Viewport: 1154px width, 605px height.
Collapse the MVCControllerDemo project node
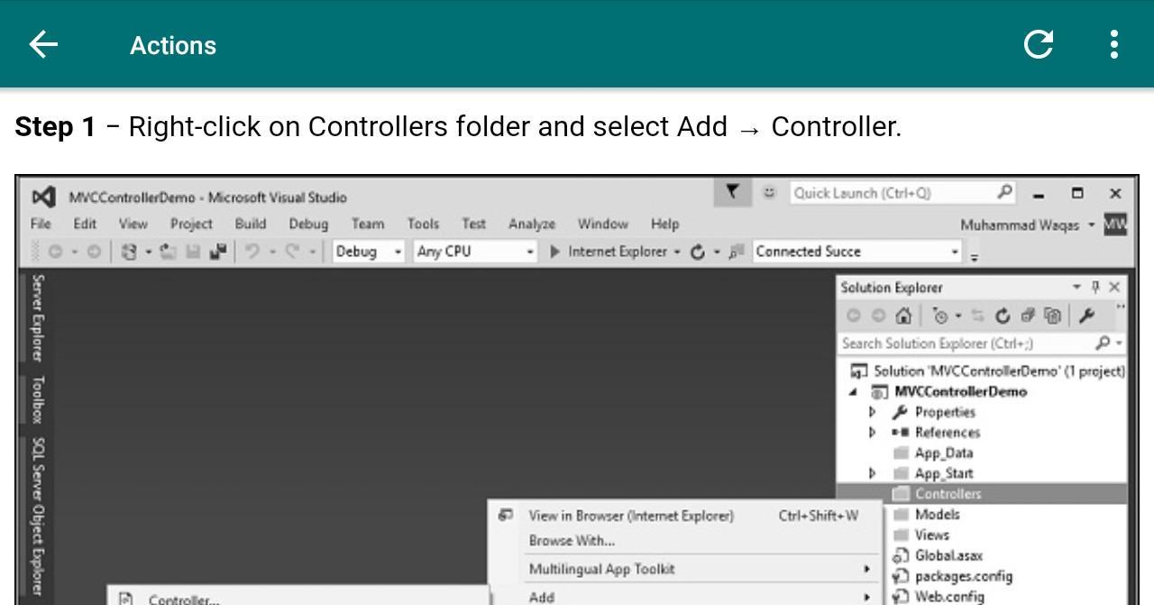[x=853, y=392]
